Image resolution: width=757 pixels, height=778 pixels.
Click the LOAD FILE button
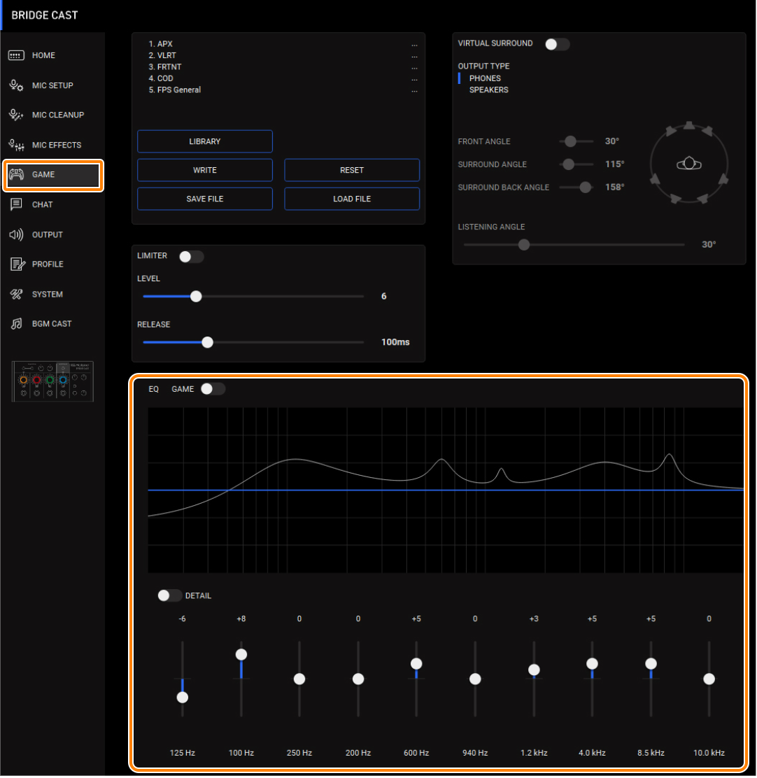[352, 199]
